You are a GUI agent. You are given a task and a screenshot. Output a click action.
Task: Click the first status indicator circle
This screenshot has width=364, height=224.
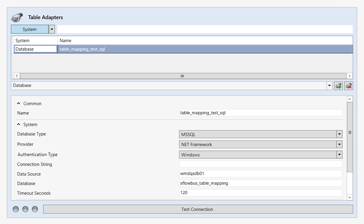(x=16, y=209)
